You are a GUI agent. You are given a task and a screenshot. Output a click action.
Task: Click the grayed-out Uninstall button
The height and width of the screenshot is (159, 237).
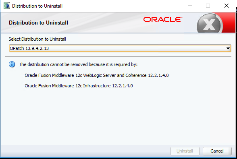click(x=185, y=151)
